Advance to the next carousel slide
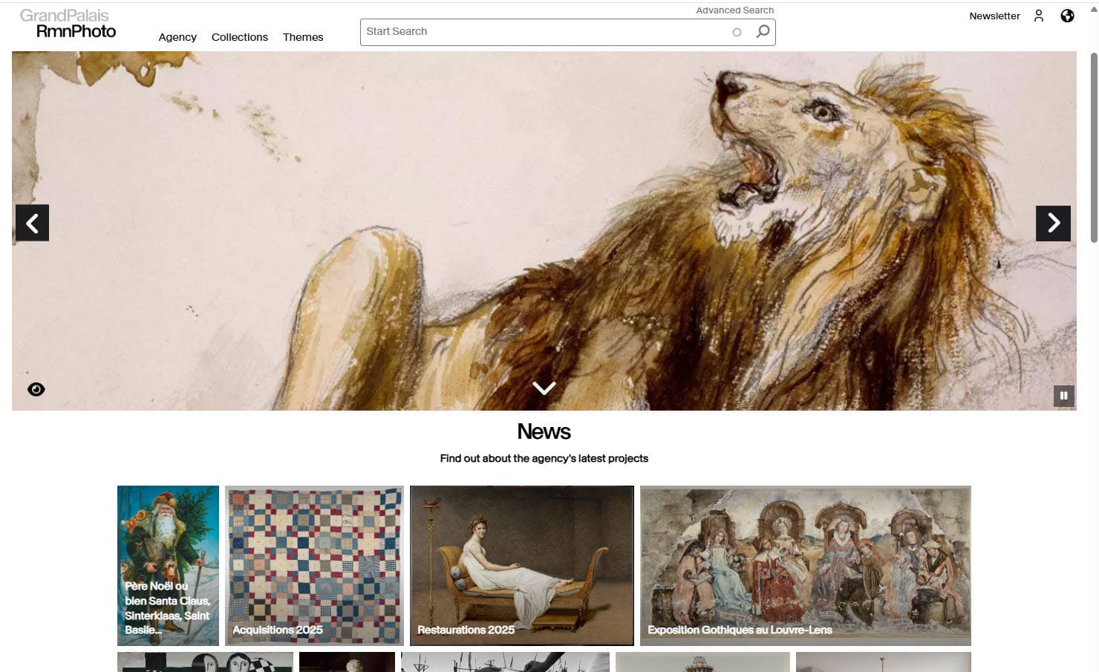Screen dimensions: 1099x672 (x=1053, y=223)
